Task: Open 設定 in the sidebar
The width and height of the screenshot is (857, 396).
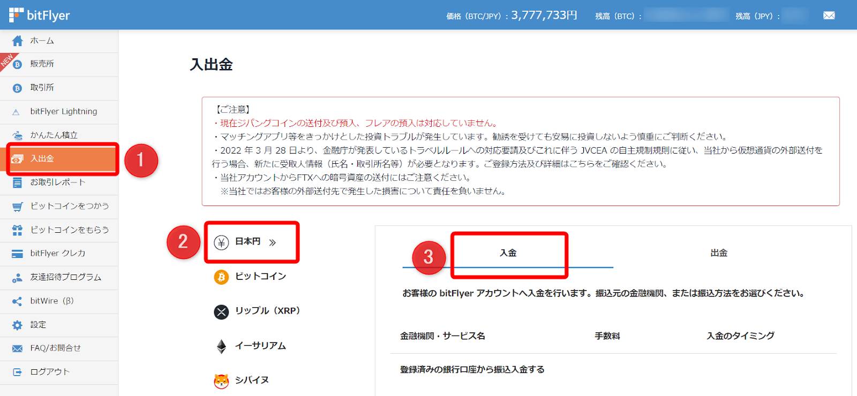Action: [59, 325]
